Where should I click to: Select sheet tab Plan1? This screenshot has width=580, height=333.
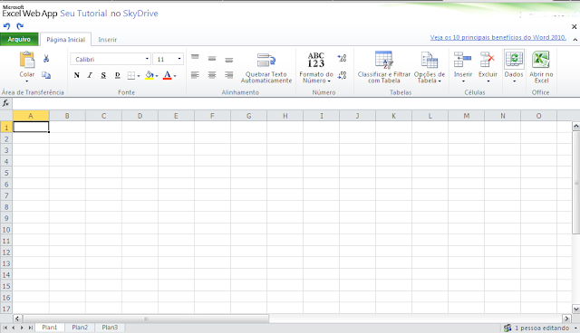tap(50, 328)
